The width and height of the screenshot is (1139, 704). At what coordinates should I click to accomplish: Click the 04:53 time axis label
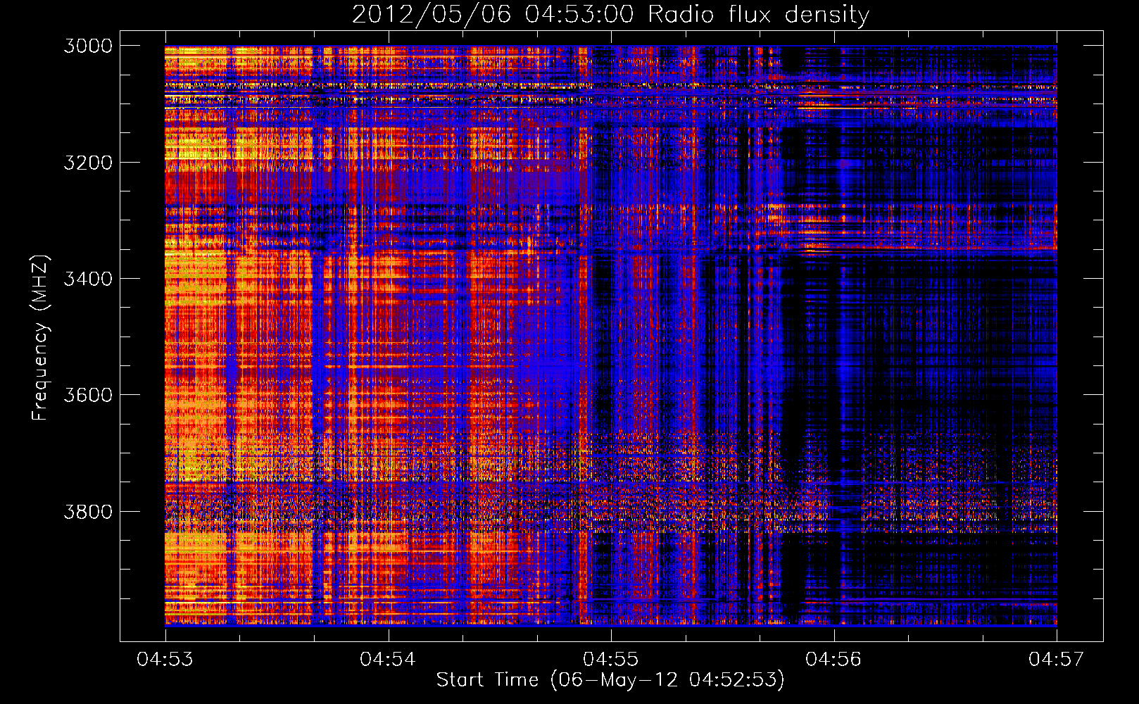(165, 659)
